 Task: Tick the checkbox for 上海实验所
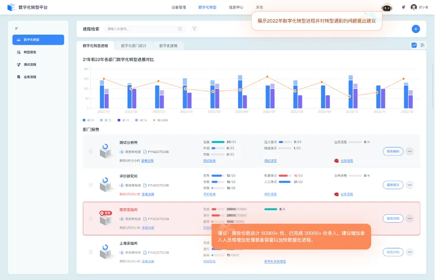[x=91, y=252]
